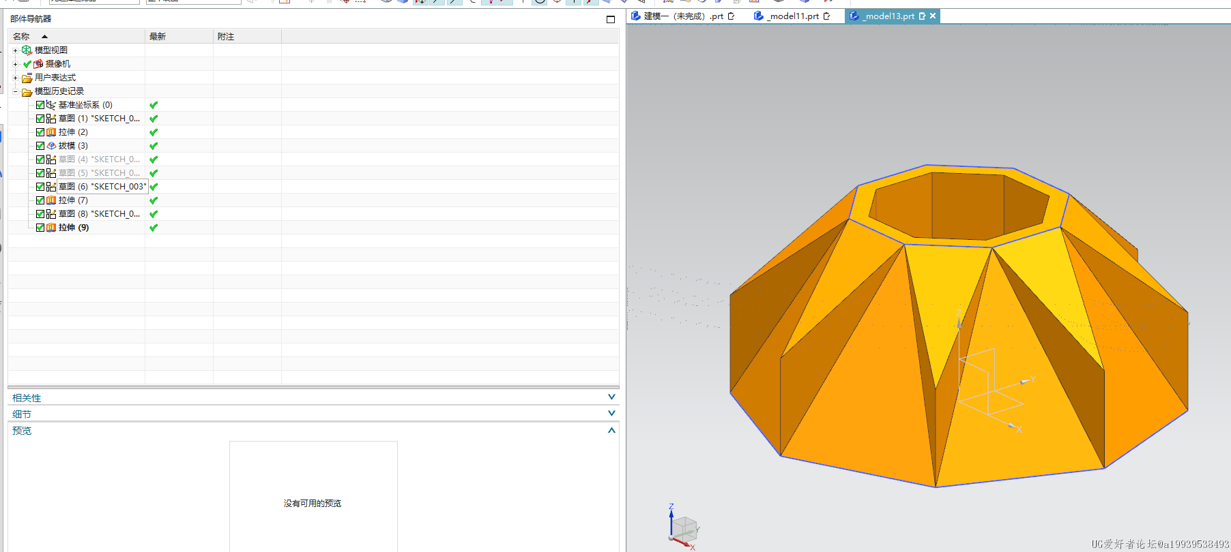Image resolution: width=1231 pixels, height=552 pixels.
Task: Select the 拉伸 (9) feature label
Action: (x=74, y=228)
